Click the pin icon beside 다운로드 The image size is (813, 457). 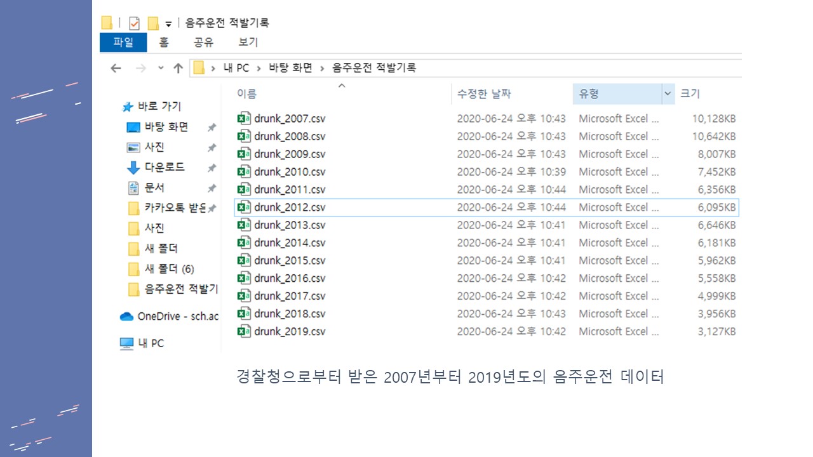click(212, 168)
